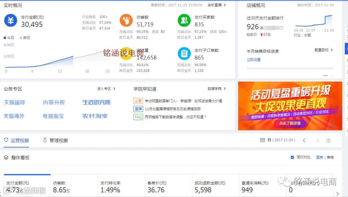The width and height of the screenshot is (348, 197).
Task: Click the info circle icon beside date arrows
Action: [x=328, y=141]
